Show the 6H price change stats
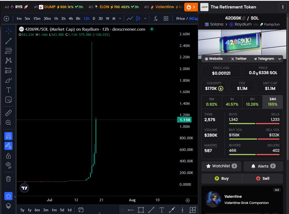Screen dimensions: 289x214 [252, 102]
